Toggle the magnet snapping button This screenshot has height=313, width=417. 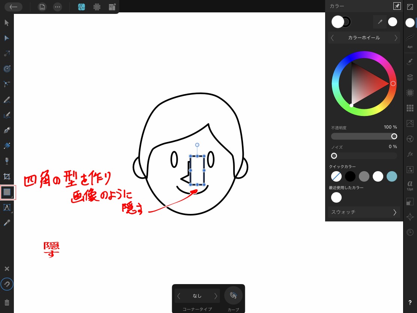click(7, 284)
